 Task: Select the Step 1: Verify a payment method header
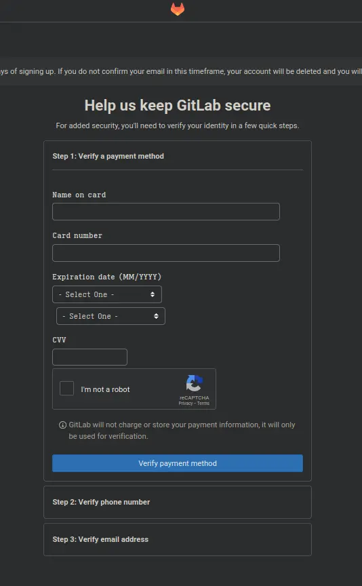[108, 156]
